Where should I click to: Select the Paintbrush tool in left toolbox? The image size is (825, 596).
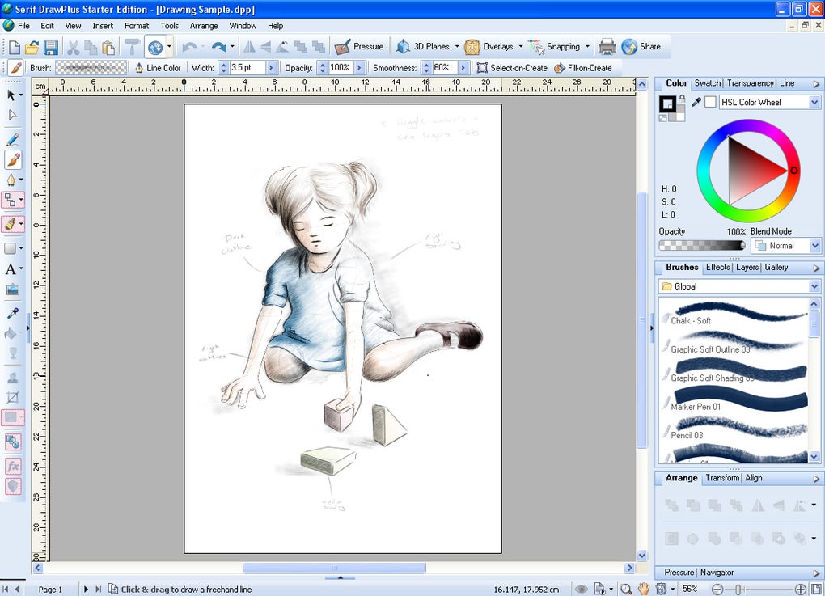click(13, 159)
